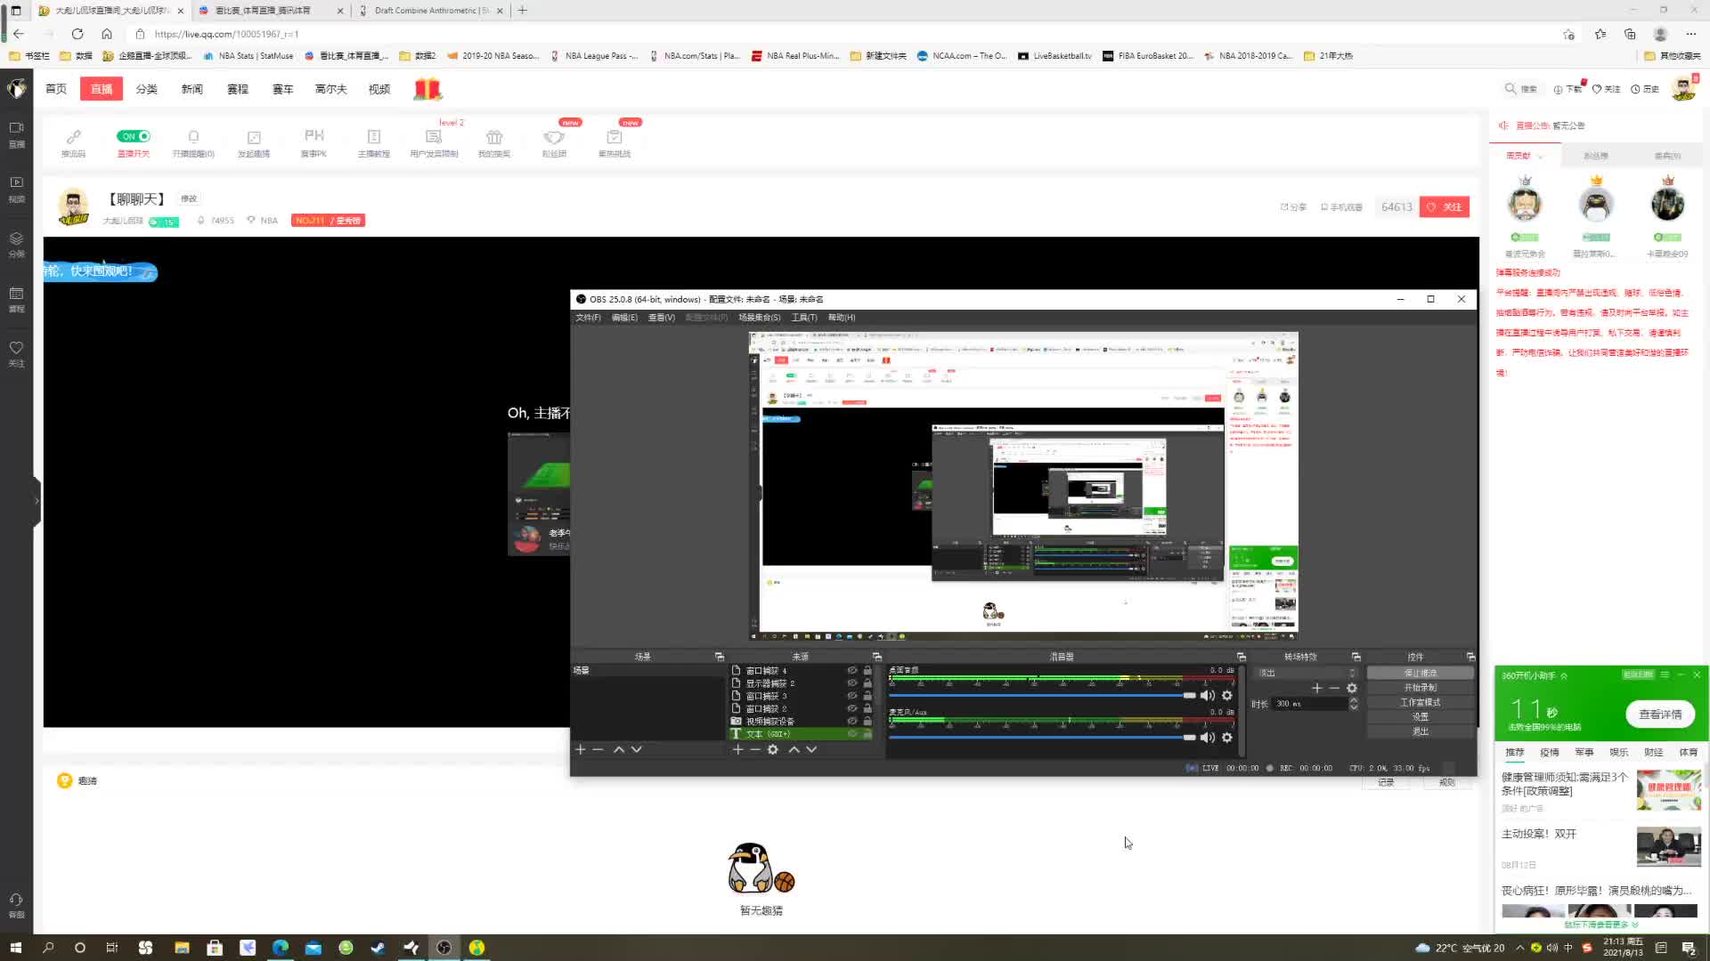Open microphone/Aux audio settings gear
Screen dimensions: 1710x961
click(x=1227, y=737)
